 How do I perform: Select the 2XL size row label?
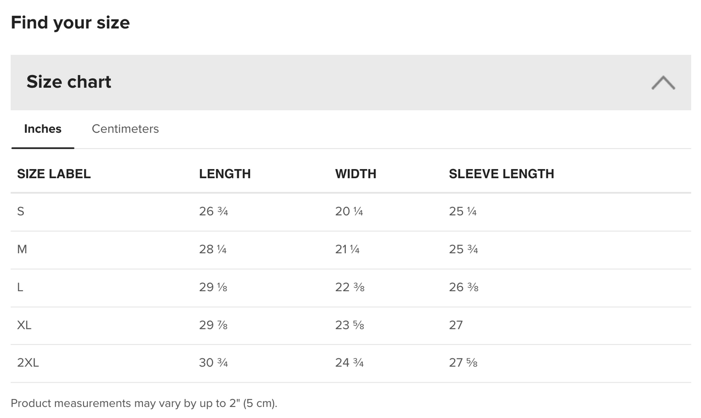point(28,363)
